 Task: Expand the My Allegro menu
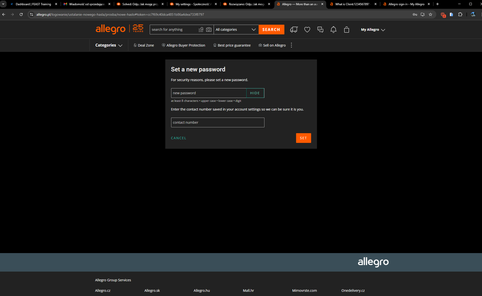(x=373, y=30)
